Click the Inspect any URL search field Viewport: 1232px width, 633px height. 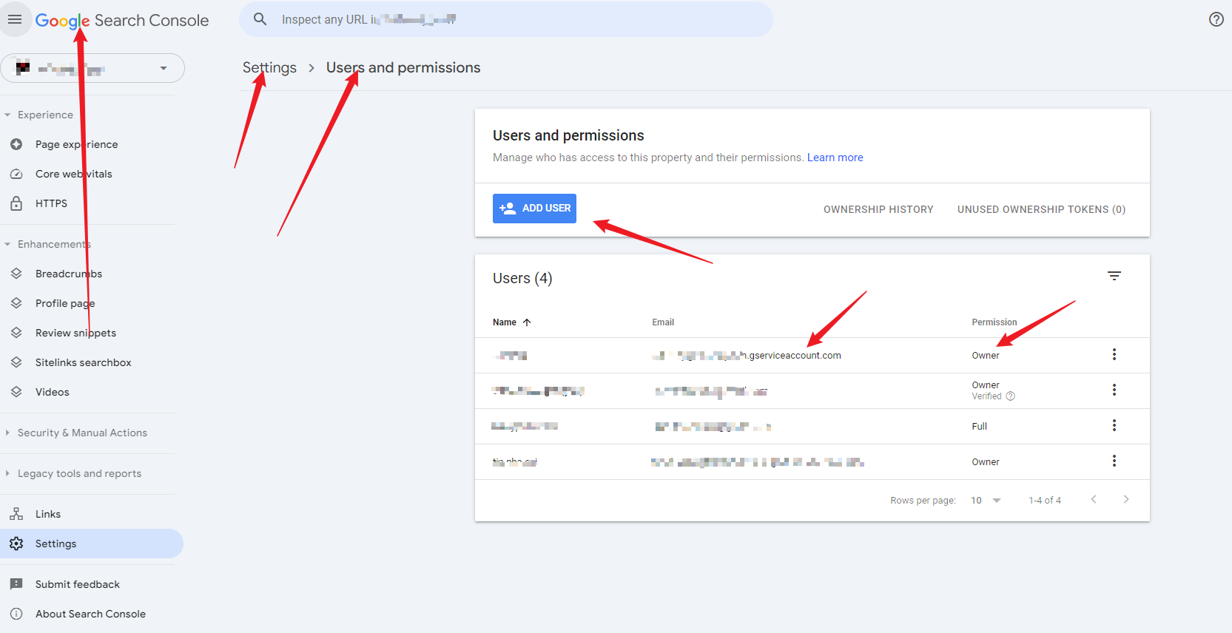(x=506, y=19)
